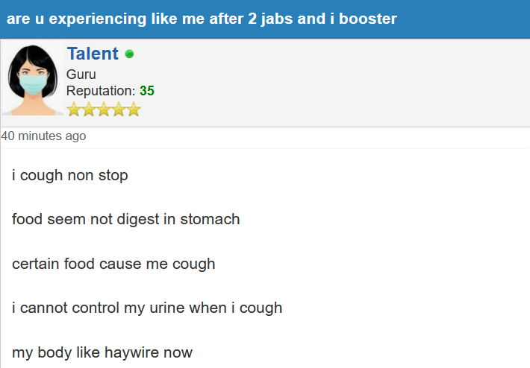This screenshot has height=368, width=530.
Task: Click the 'food seem not digest' line
Action: 125,219
